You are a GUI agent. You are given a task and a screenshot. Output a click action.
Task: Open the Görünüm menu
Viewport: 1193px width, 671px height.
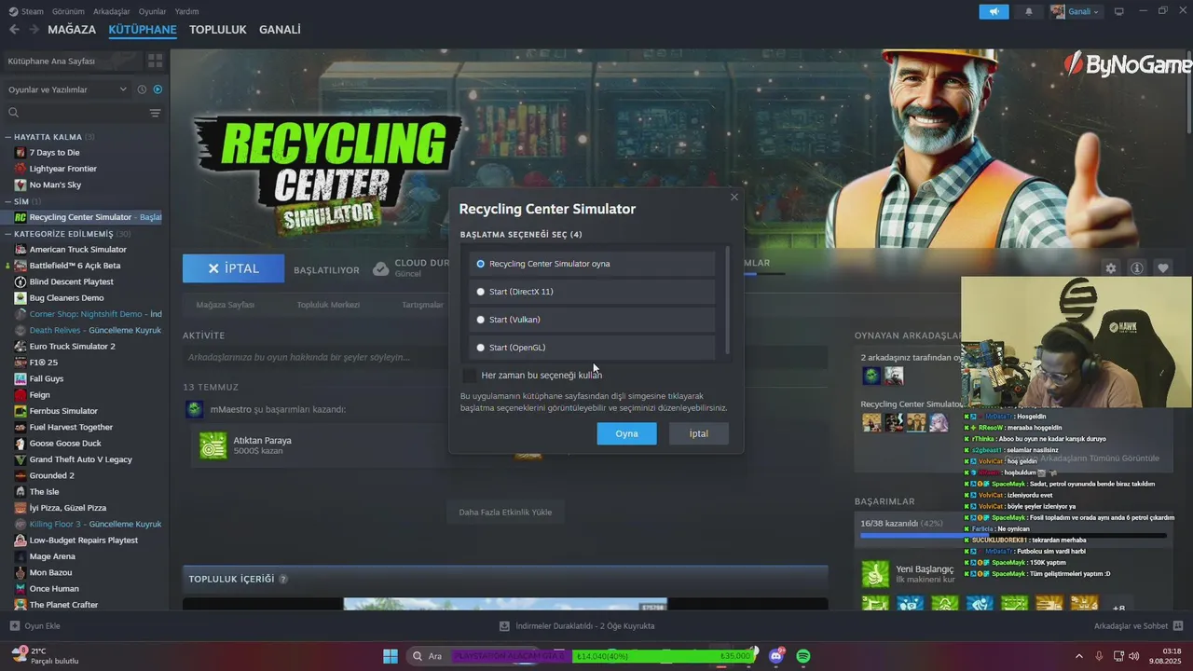(68, 11)
